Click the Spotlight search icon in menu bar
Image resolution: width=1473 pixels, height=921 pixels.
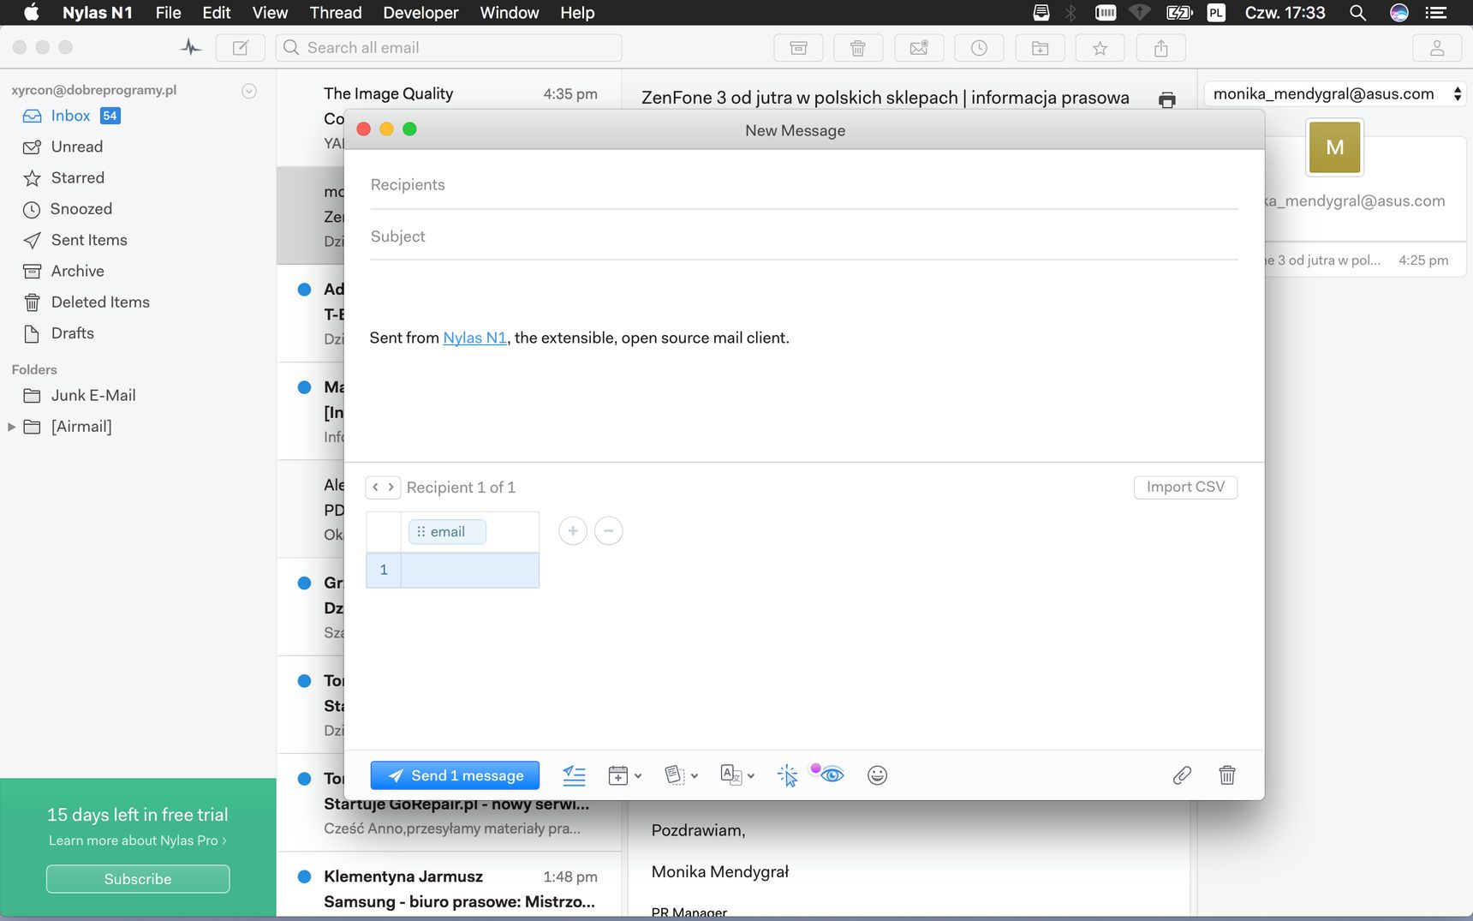click(1357, 13)
